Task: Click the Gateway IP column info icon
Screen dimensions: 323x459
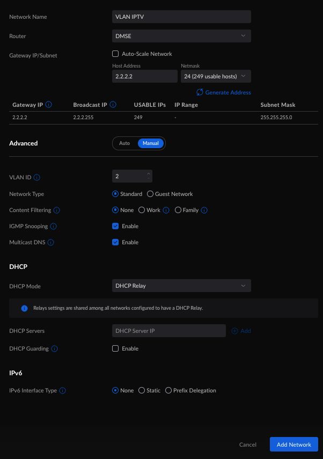Action: point(49,105)
